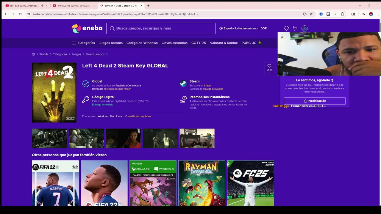Viewport: 381px width, 214px height.
Task: Open Rayman Legends game card
Action: 202,183
